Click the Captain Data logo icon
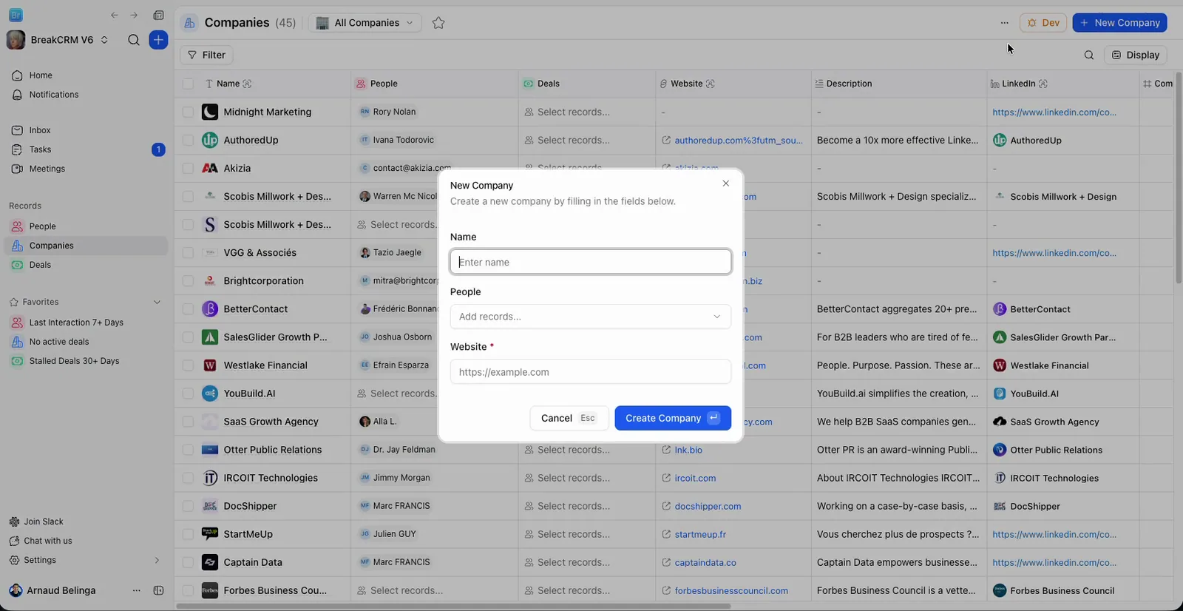 (210, 562)
